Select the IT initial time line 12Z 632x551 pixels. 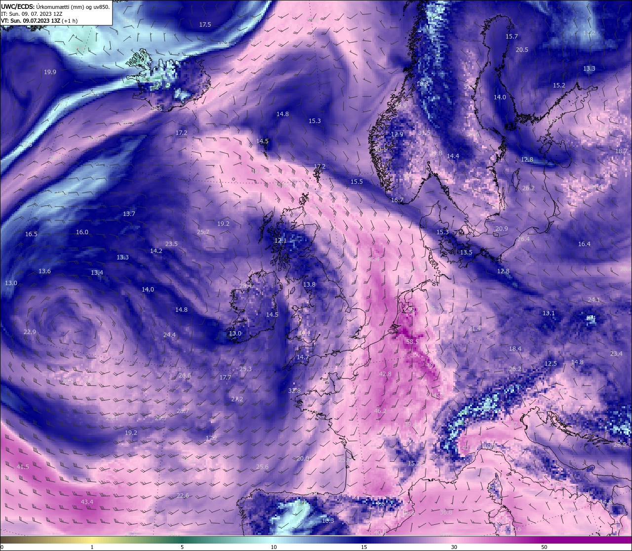point(32,14)
